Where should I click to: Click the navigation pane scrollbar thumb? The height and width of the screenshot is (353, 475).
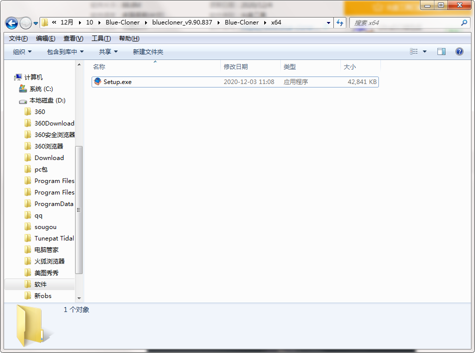(x=79, y=210)
